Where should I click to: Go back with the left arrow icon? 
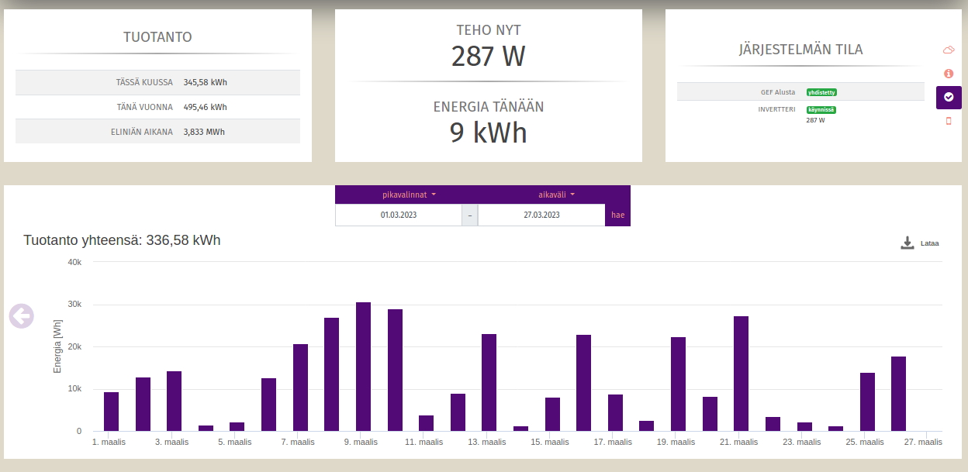tap(22, 315)
